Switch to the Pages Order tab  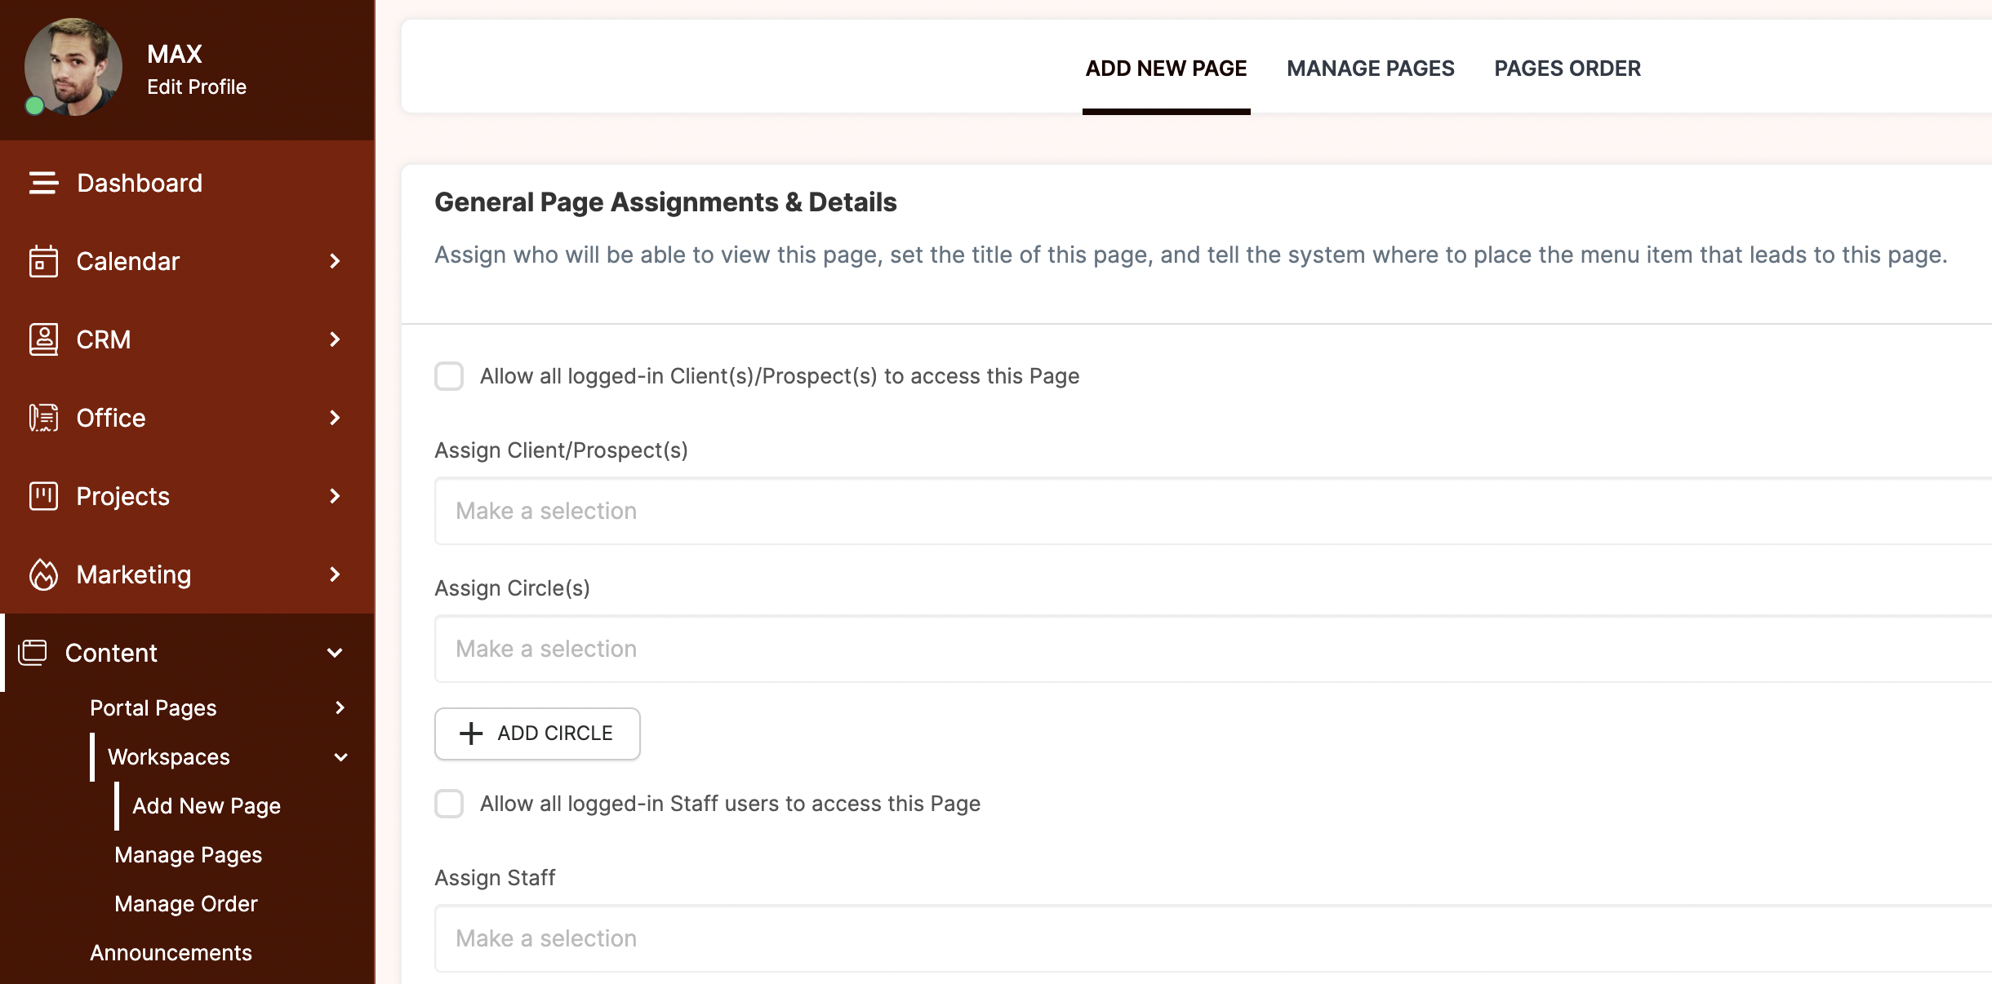[1567, 69]
